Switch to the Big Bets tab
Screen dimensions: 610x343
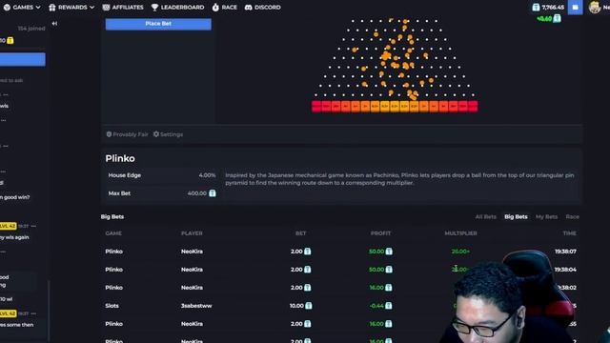point(516,216)
